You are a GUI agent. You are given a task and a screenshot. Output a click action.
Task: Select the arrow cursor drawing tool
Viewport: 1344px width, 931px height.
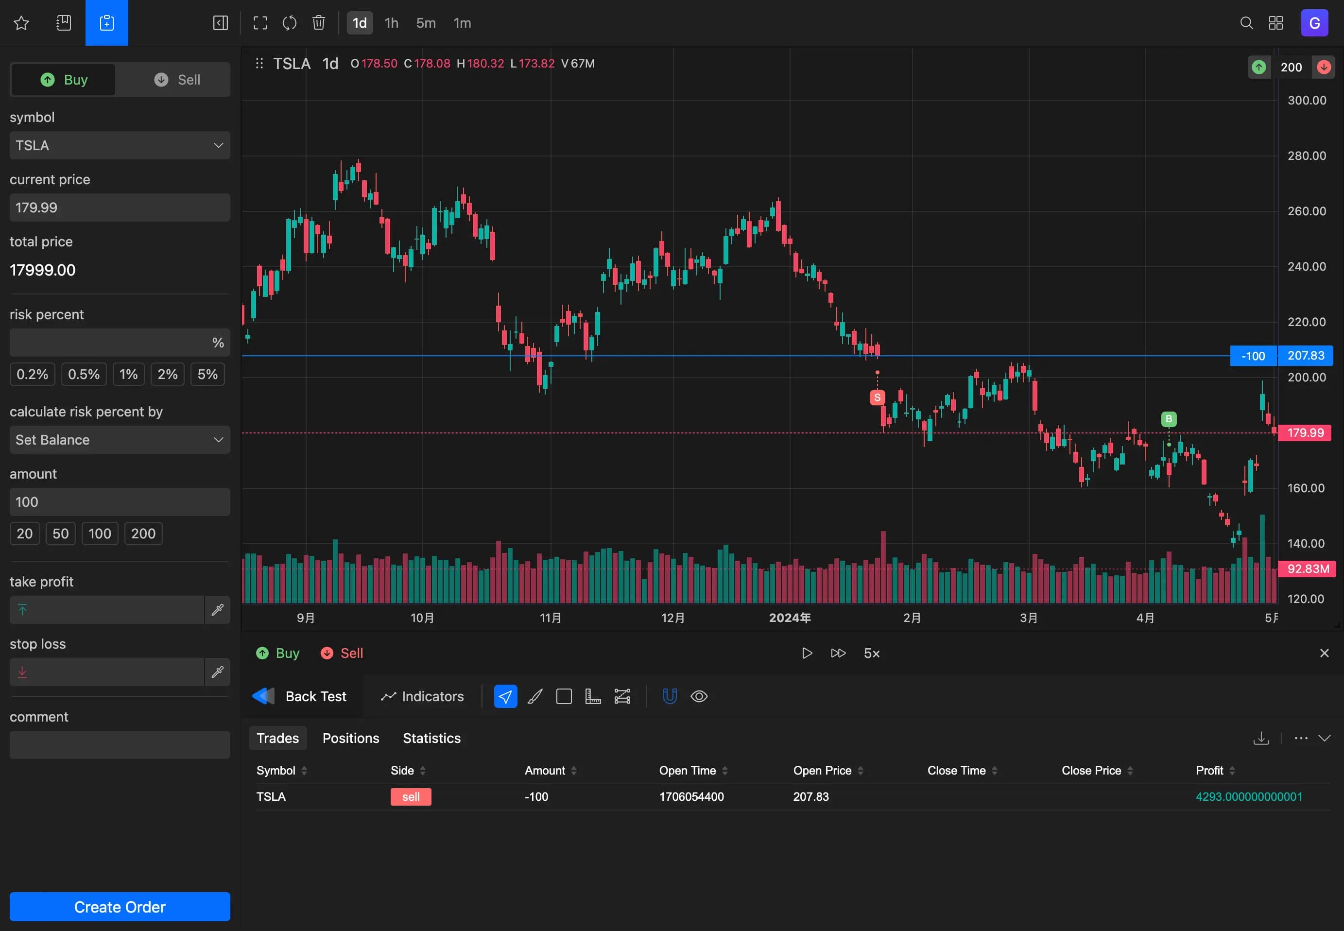pyautogui.click(x=505, y=696)
